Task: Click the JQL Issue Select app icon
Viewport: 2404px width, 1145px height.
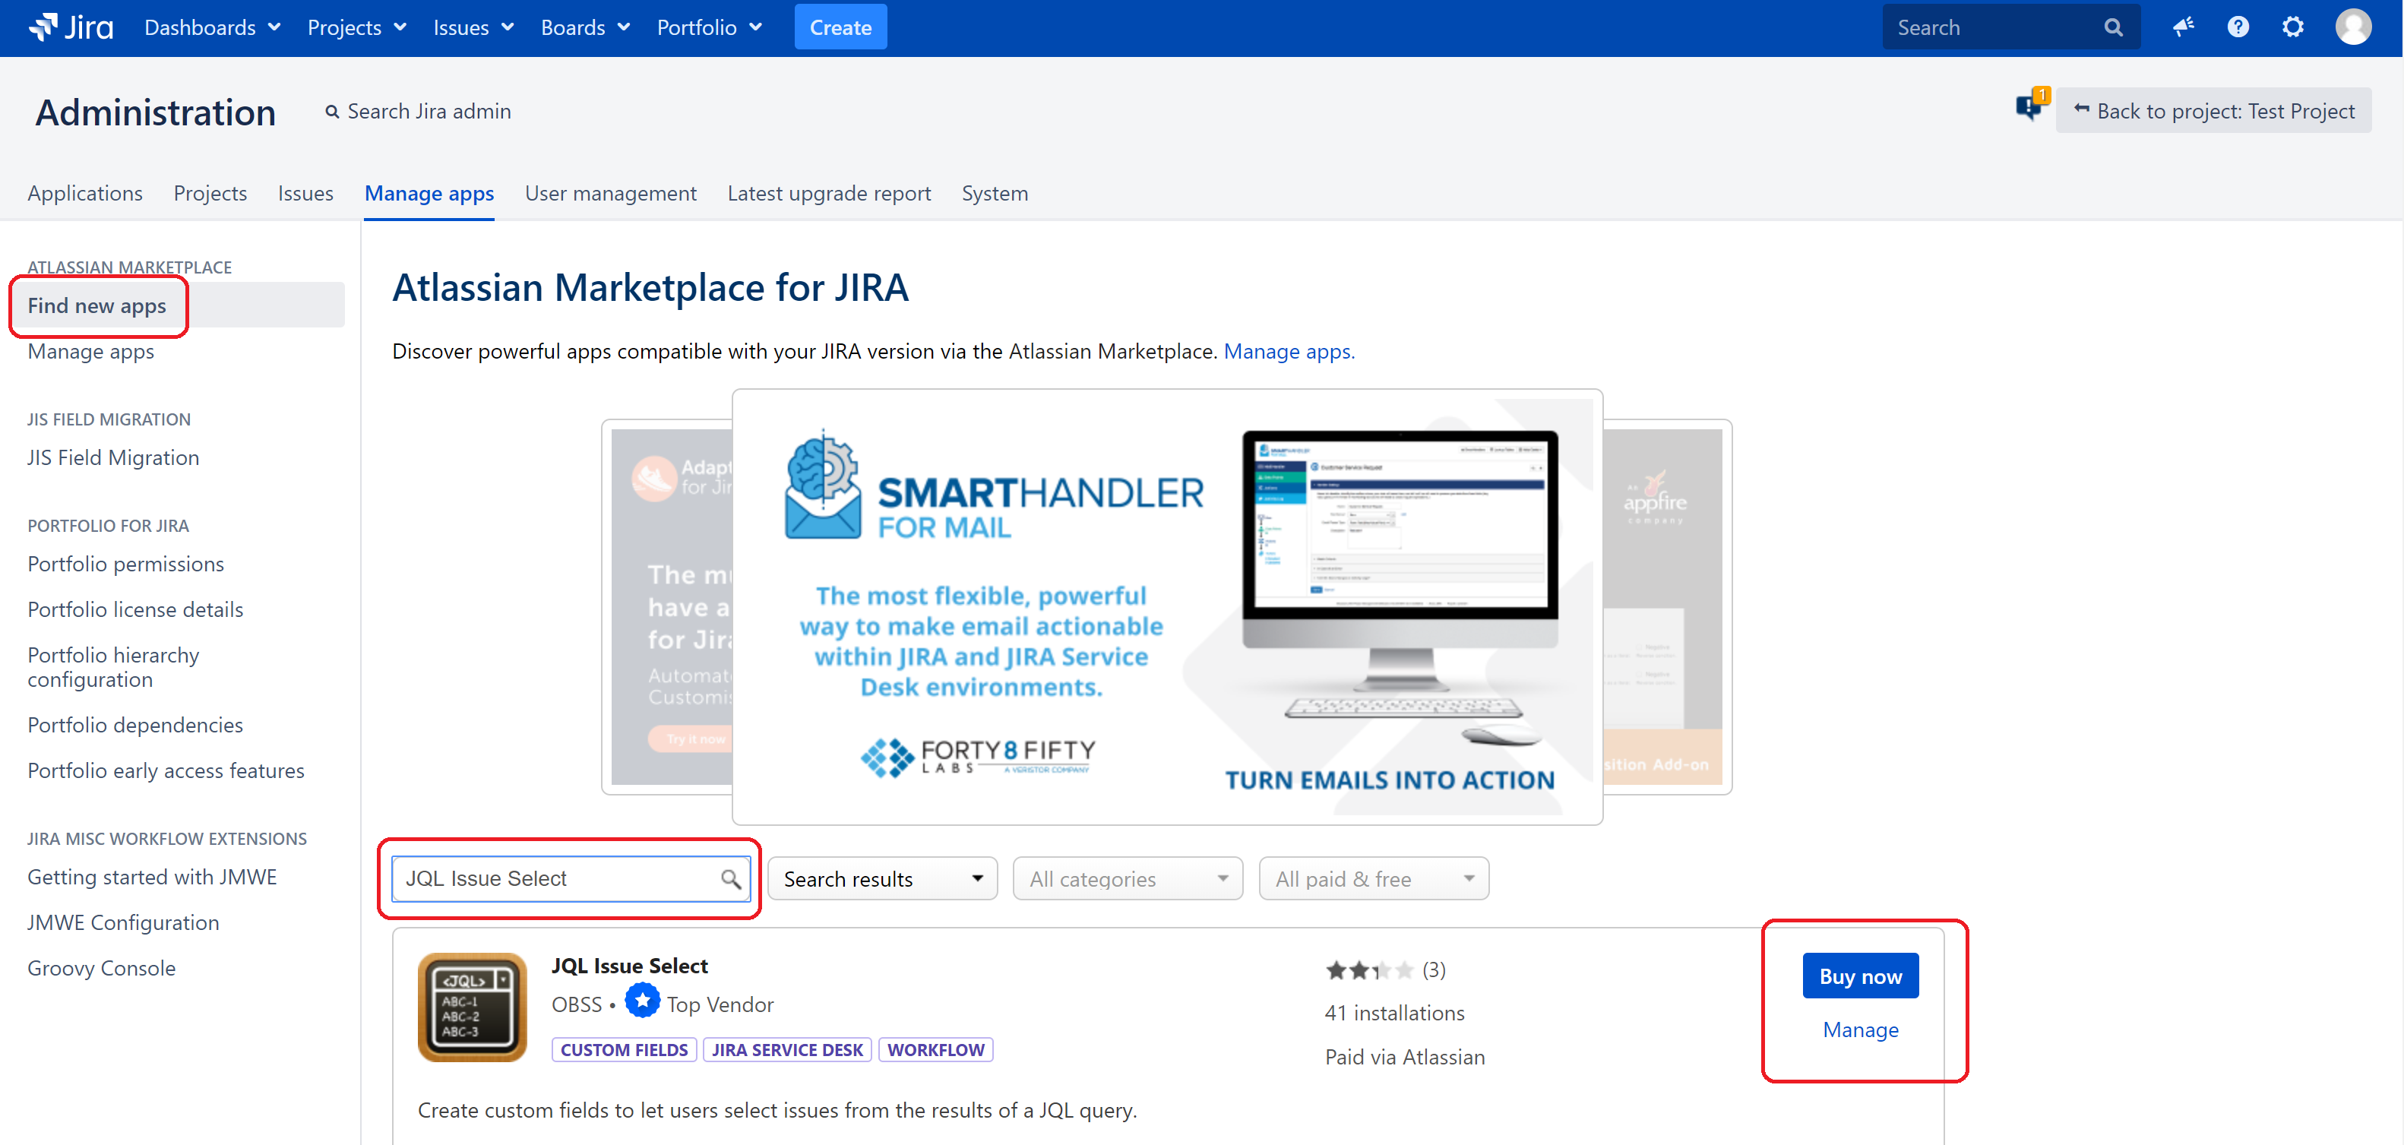Action: coord(473,1006)
